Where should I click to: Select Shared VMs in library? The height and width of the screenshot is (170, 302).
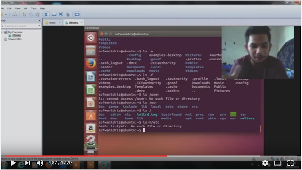coord(15,39)
